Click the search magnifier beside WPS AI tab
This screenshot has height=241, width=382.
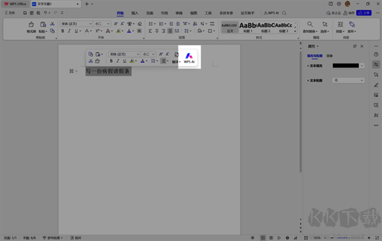pos(284,13)
